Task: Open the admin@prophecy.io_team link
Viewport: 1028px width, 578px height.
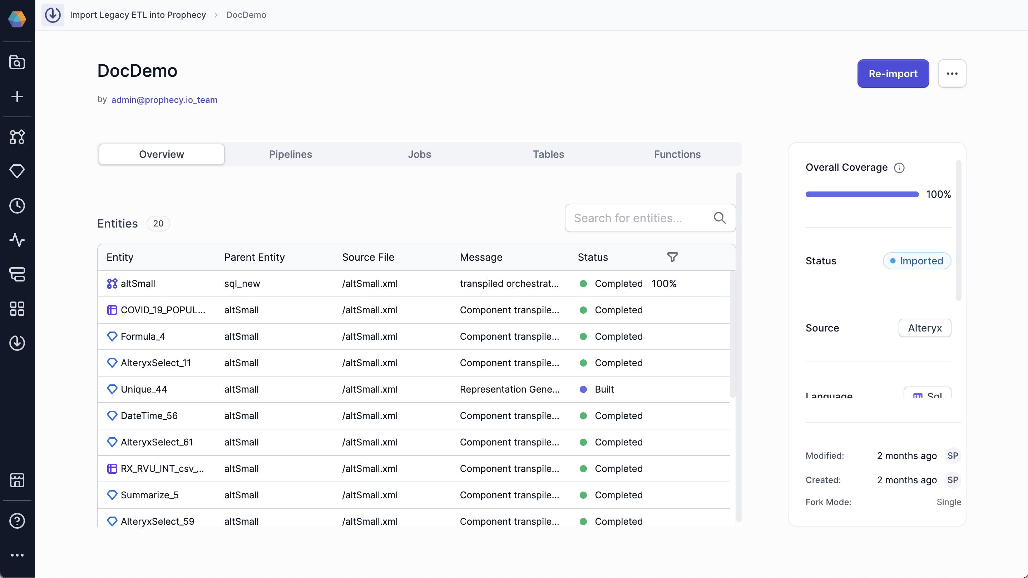Action: [164, 100]
